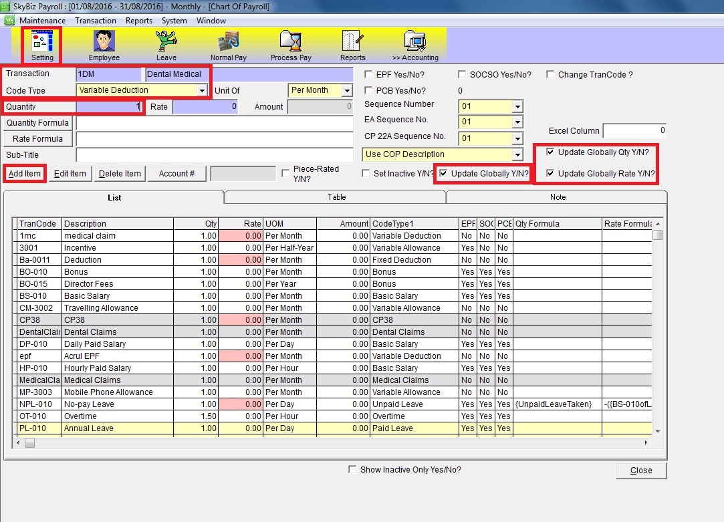Expand the Code Type dropdown
724x522 pixels.
(x=201, y=90)
